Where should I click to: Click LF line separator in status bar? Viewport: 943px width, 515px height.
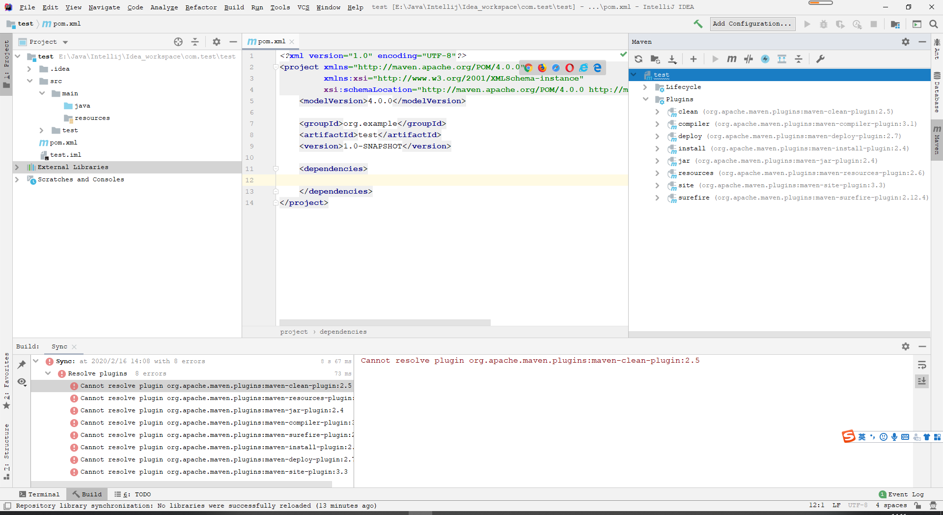(836, 505)
